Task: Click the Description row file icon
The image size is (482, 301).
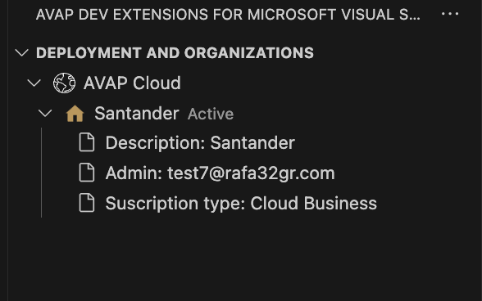Action: click(x=87, y=142)
